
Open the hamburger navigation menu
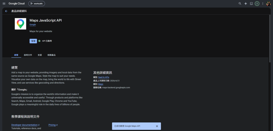coord(4,3)
